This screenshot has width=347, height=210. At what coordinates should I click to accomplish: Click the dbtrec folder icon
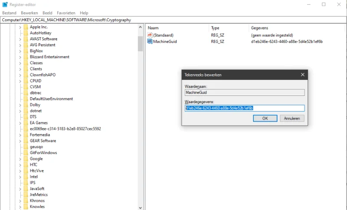click(x=26, y=93)
